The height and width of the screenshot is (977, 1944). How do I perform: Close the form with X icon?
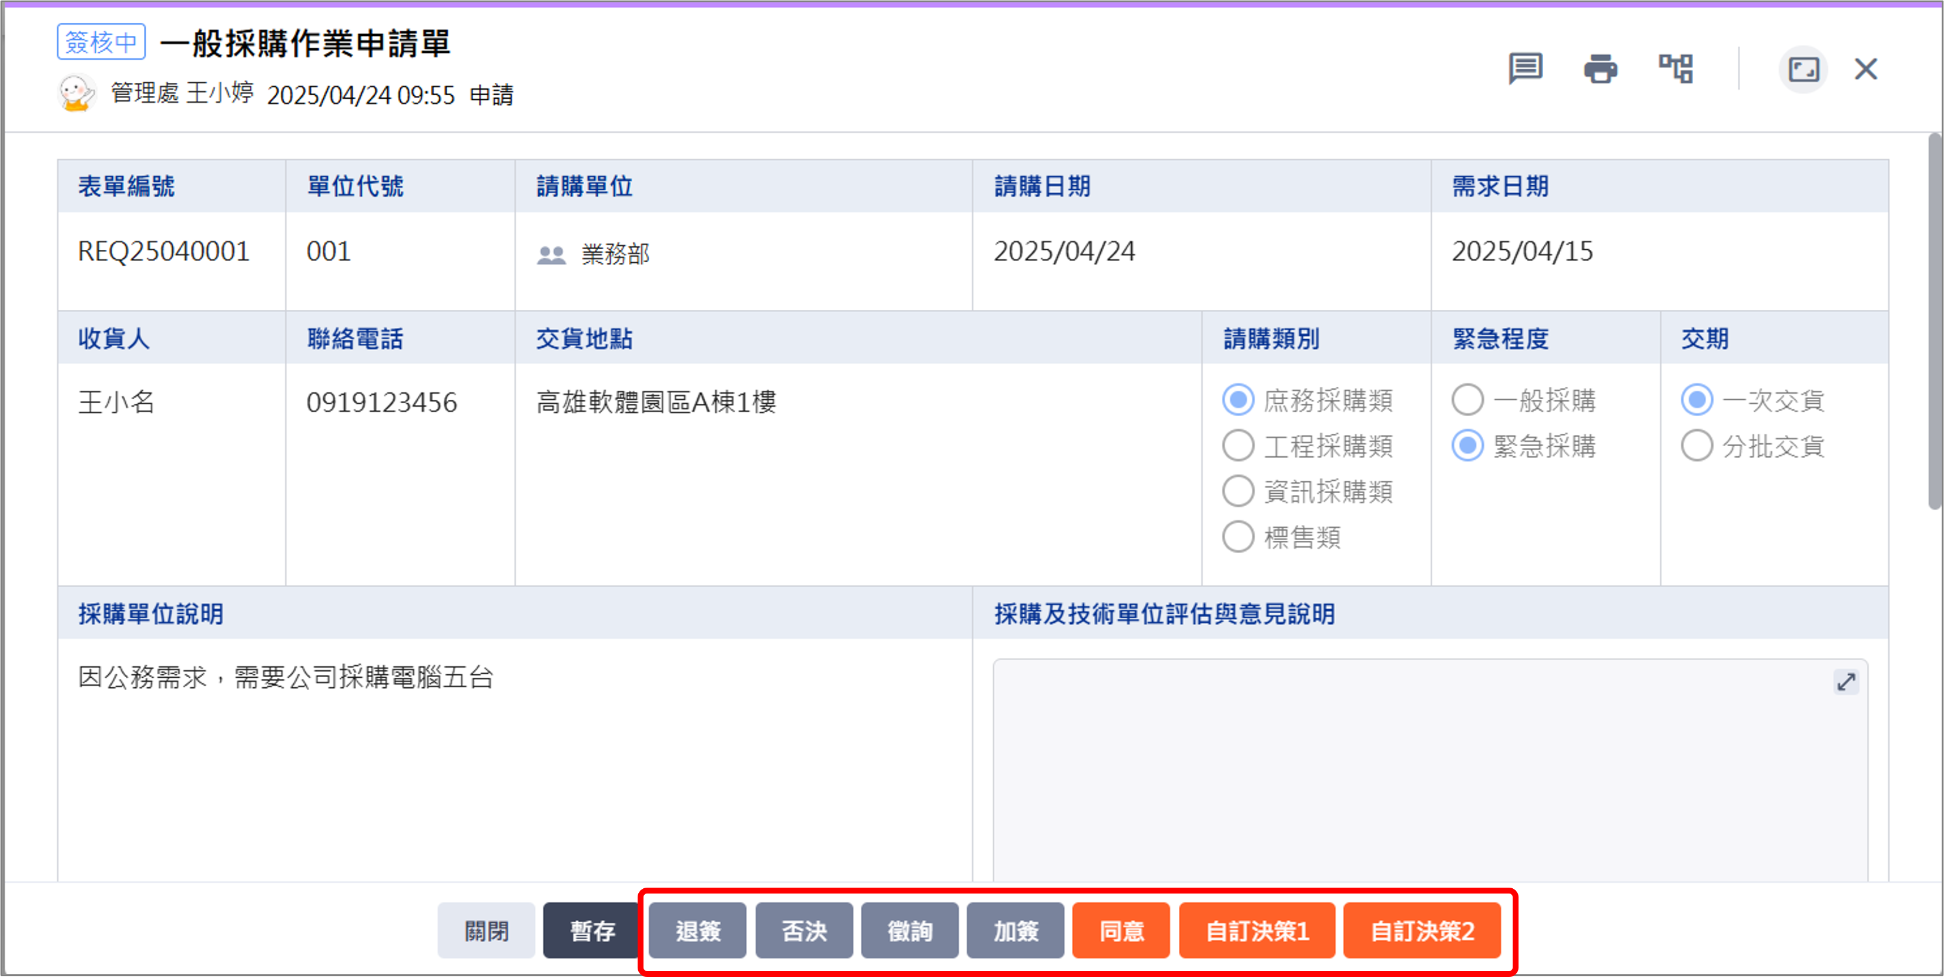(1866, 69)
